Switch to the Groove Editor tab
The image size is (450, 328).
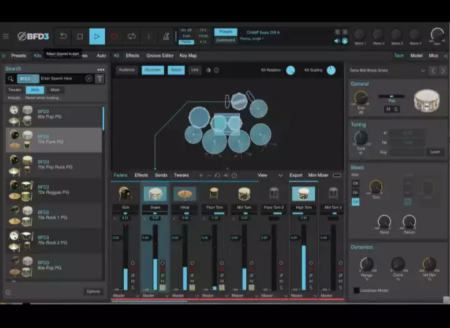[160, 56]
